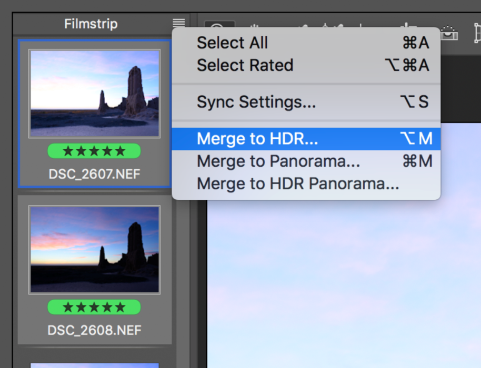
Task: Click the fifth star under DSC_2608
Action: click(121, 307)
